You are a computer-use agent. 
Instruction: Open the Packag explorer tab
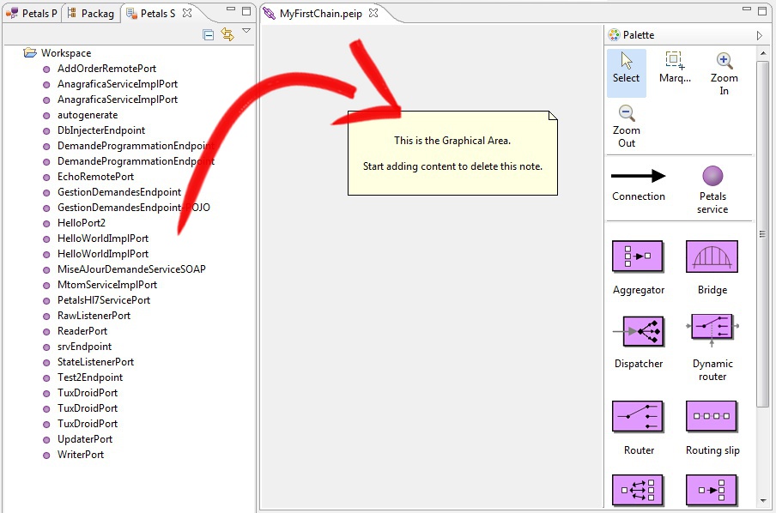[x=91, y=13]
